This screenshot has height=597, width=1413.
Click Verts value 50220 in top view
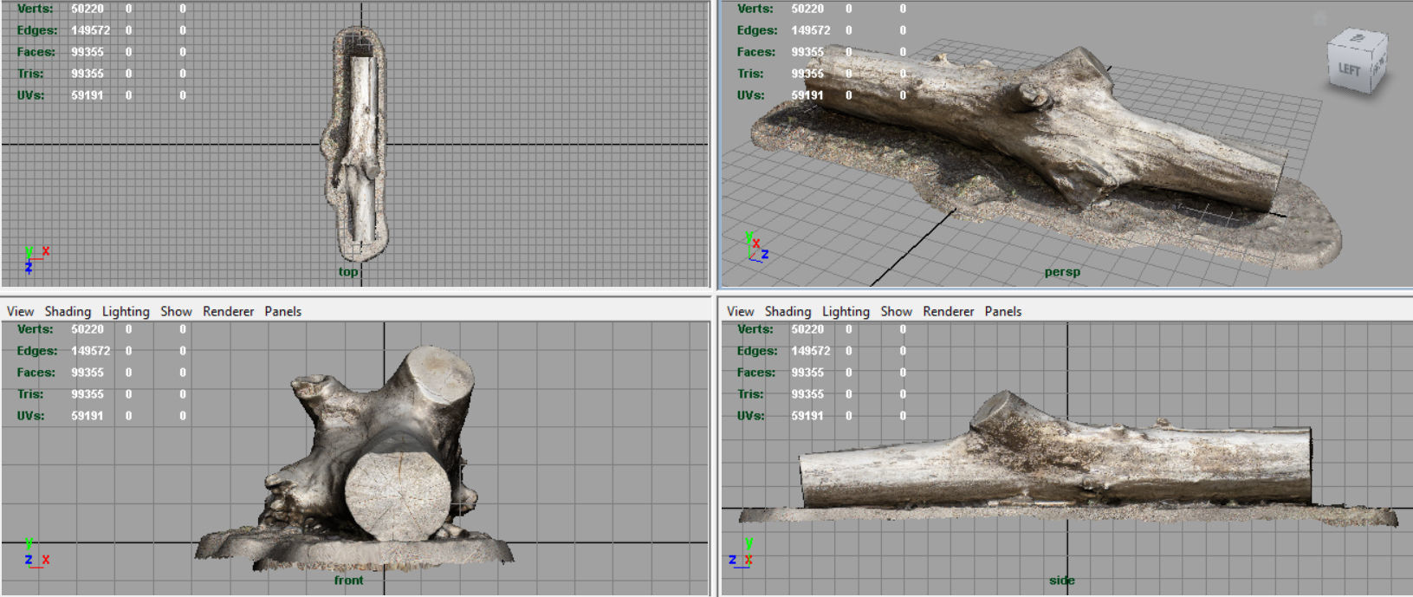88,9
